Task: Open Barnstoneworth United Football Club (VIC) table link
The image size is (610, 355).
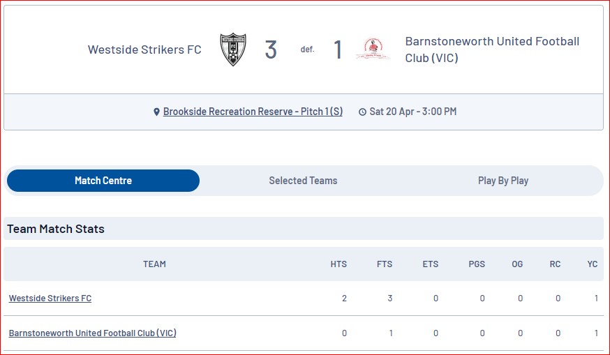Action: 93,333
